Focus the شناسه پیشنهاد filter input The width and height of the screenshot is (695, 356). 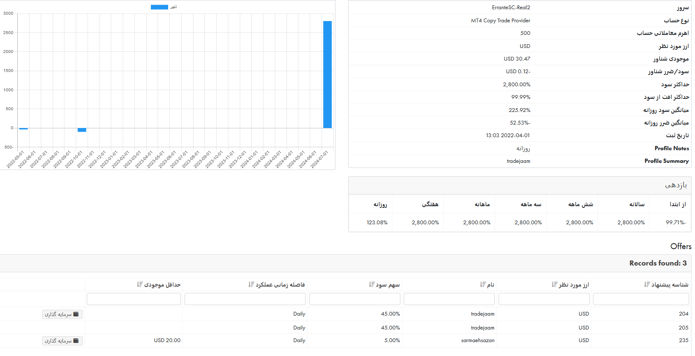(641, 299)
